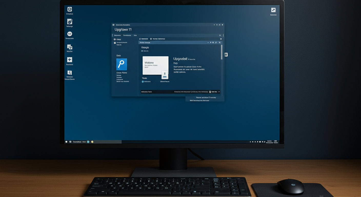The image size is (361, 197).
Task: Select the blue radio button under Tools
Action: point(143,82)
